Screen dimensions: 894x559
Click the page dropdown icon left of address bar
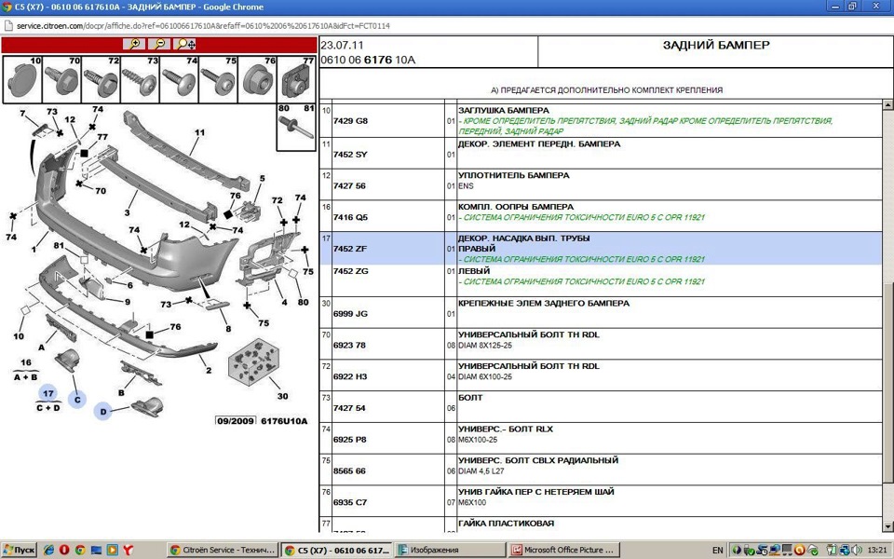pyautogui.click(x=8, y=25)
